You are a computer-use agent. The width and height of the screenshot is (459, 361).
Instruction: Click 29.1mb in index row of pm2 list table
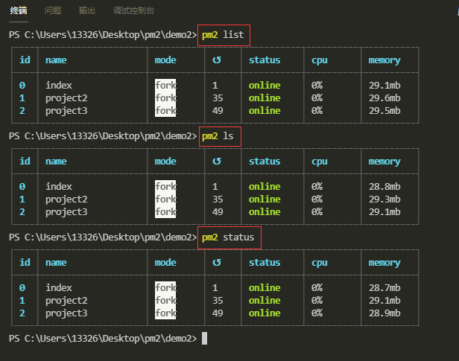coord(384,86)
